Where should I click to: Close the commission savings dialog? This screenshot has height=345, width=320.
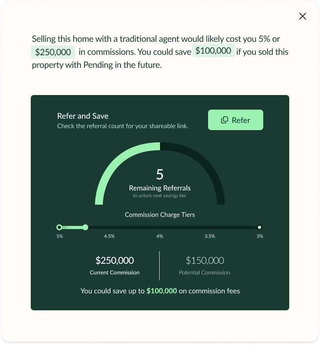point(303,16)
